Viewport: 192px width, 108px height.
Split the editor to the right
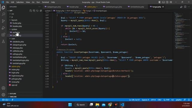(185, 7)
